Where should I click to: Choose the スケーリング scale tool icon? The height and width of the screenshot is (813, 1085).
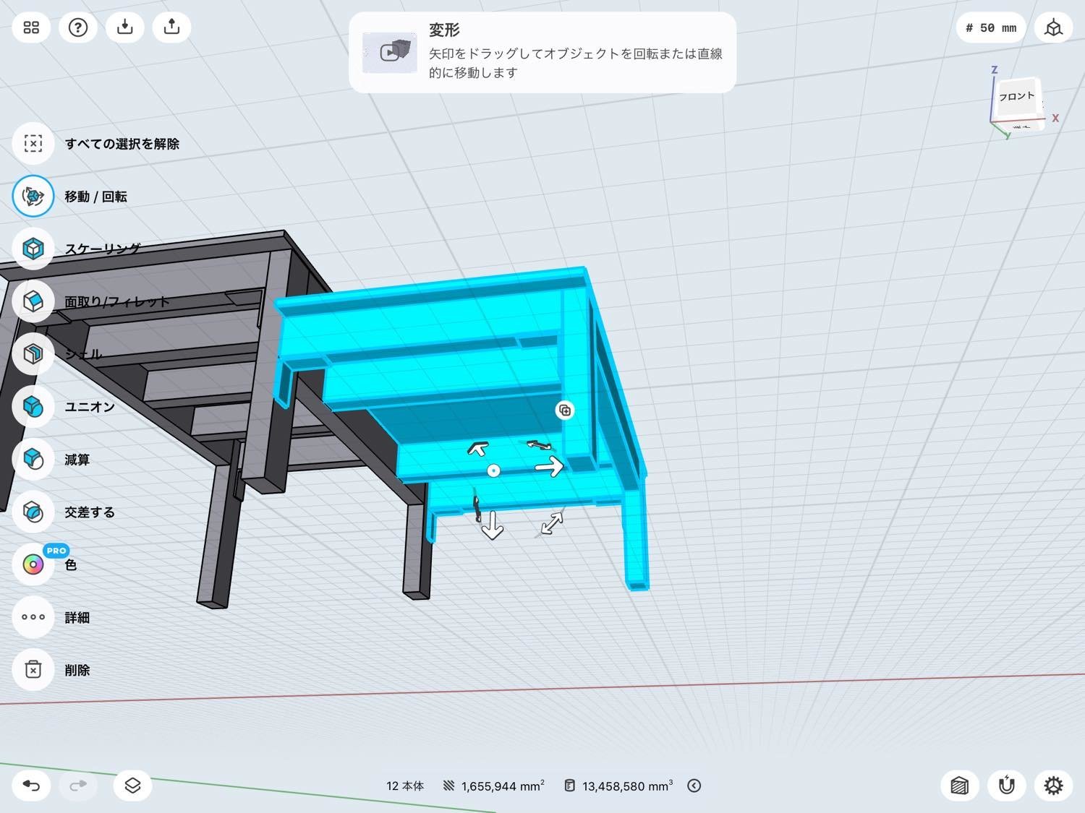point(33,249)
